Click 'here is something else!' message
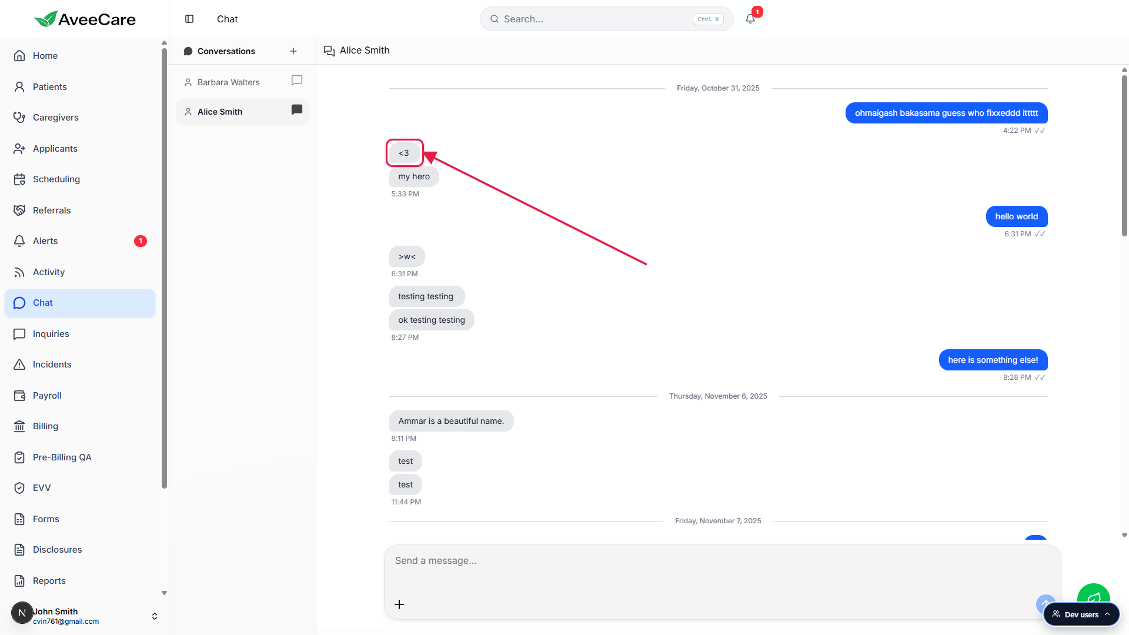The image size is (1129, 635). pyautogui.click(x=993, y=360)
